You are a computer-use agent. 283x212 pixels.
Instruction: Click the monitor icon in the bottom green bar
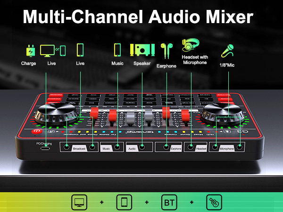click(79, 202)
